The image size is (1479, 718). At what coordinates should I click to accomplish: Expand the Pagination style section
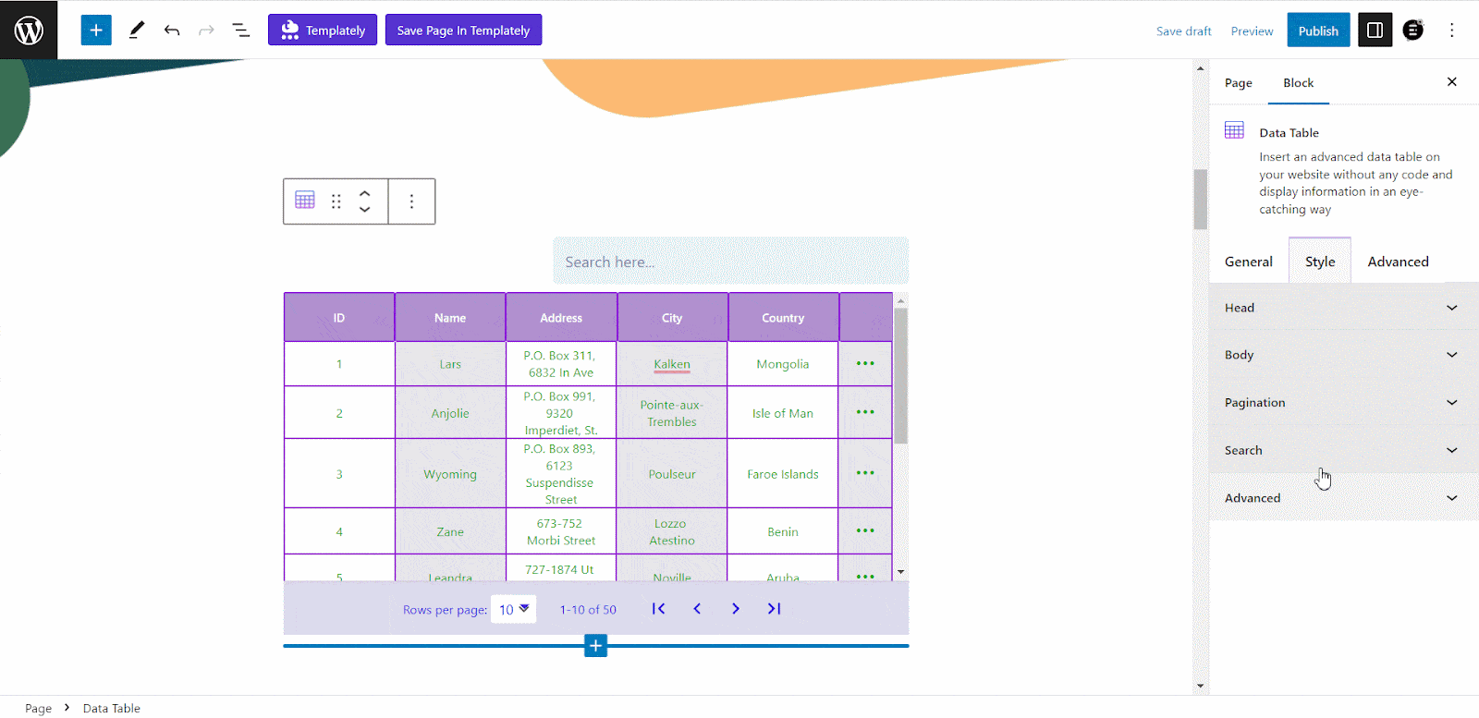1344,402
